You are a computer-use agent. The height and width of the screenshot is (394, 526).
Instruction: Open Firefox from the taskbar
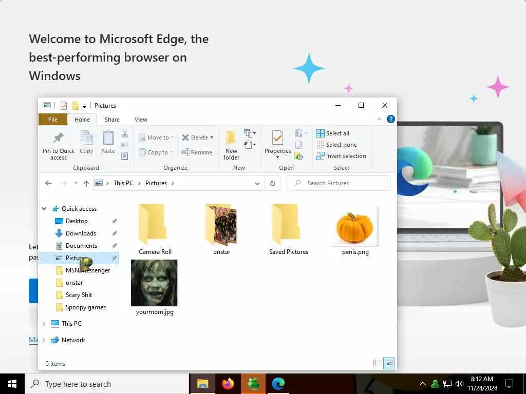tap(228, 384)
